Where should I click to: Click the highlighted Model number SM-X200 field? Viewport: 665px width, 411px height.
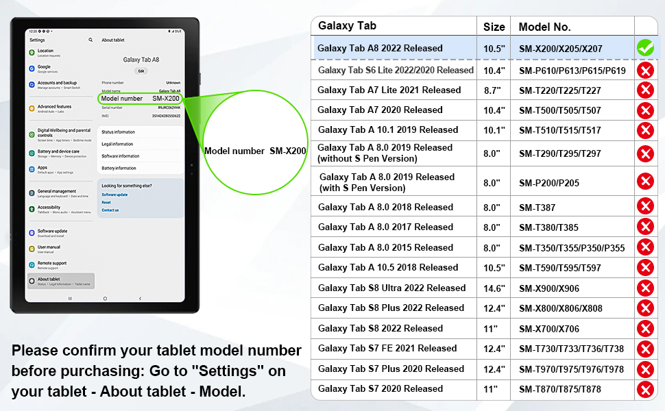pyautogui.click(x=141, y=99)
